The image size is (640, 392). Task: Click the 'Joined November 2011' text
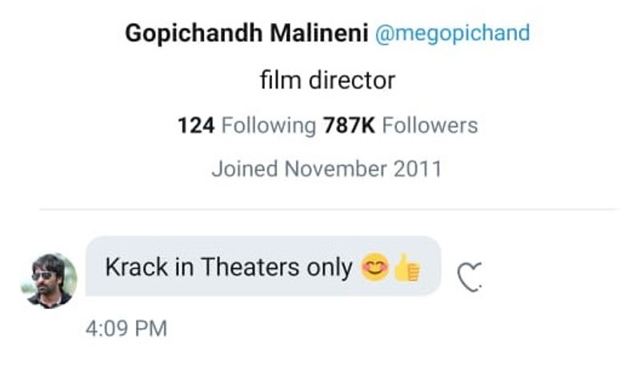pyautogui.click(x=326, y=169)
